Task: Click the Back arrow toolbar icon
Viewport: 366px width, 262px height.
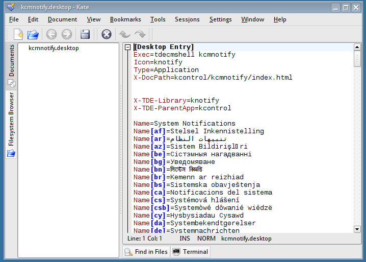Action: pos(51,34)
